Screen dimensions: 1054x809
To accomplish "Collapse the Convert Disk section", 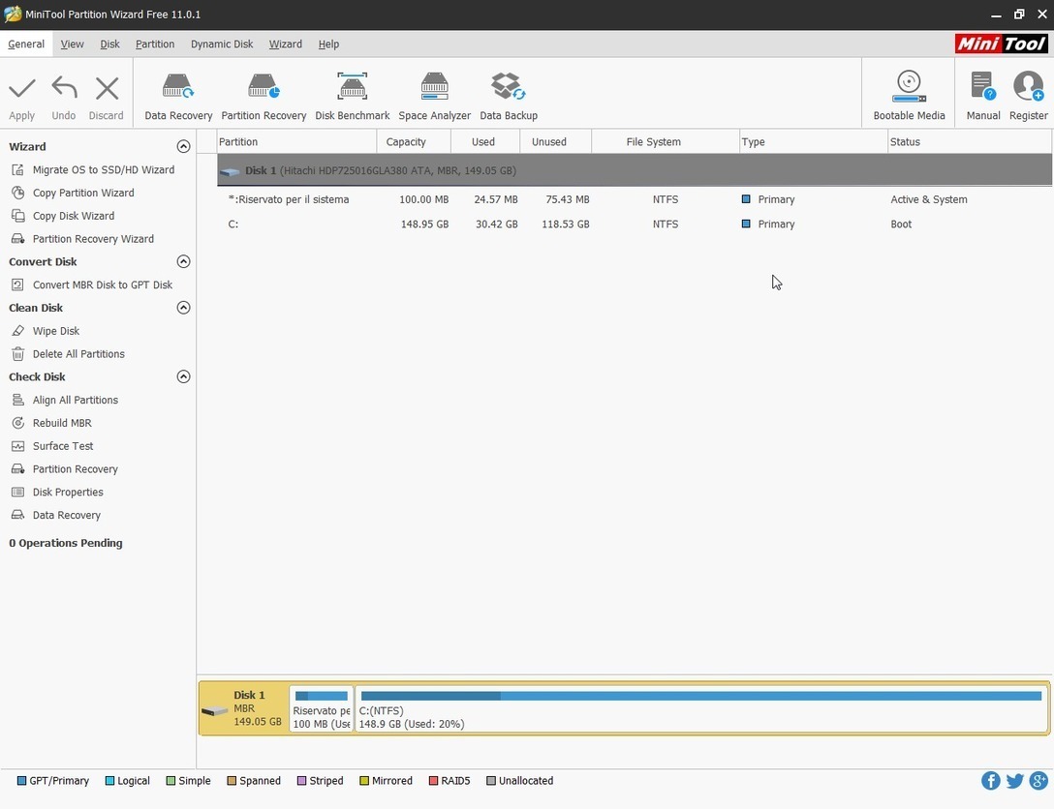I will coord(183,261).
